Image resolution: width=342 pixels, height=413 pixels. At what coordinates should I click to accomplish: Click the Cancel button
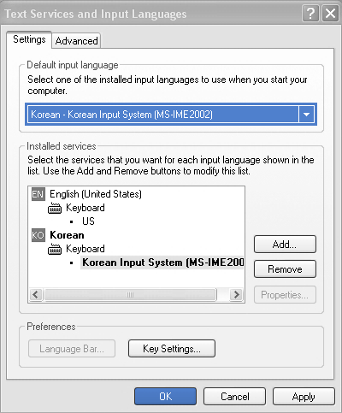[x=234, y=397]
